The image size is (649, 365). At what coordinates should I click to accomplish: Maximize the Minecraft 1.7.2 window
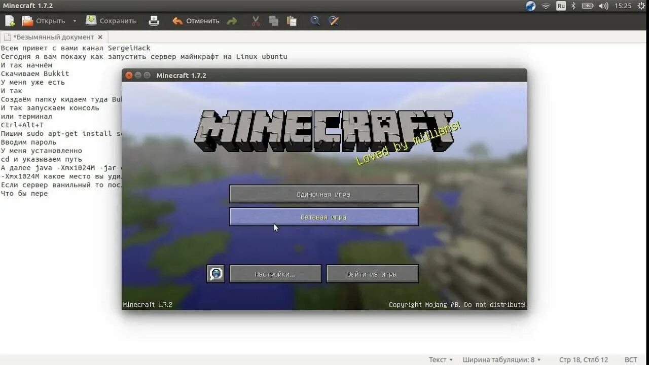(147, 76)
